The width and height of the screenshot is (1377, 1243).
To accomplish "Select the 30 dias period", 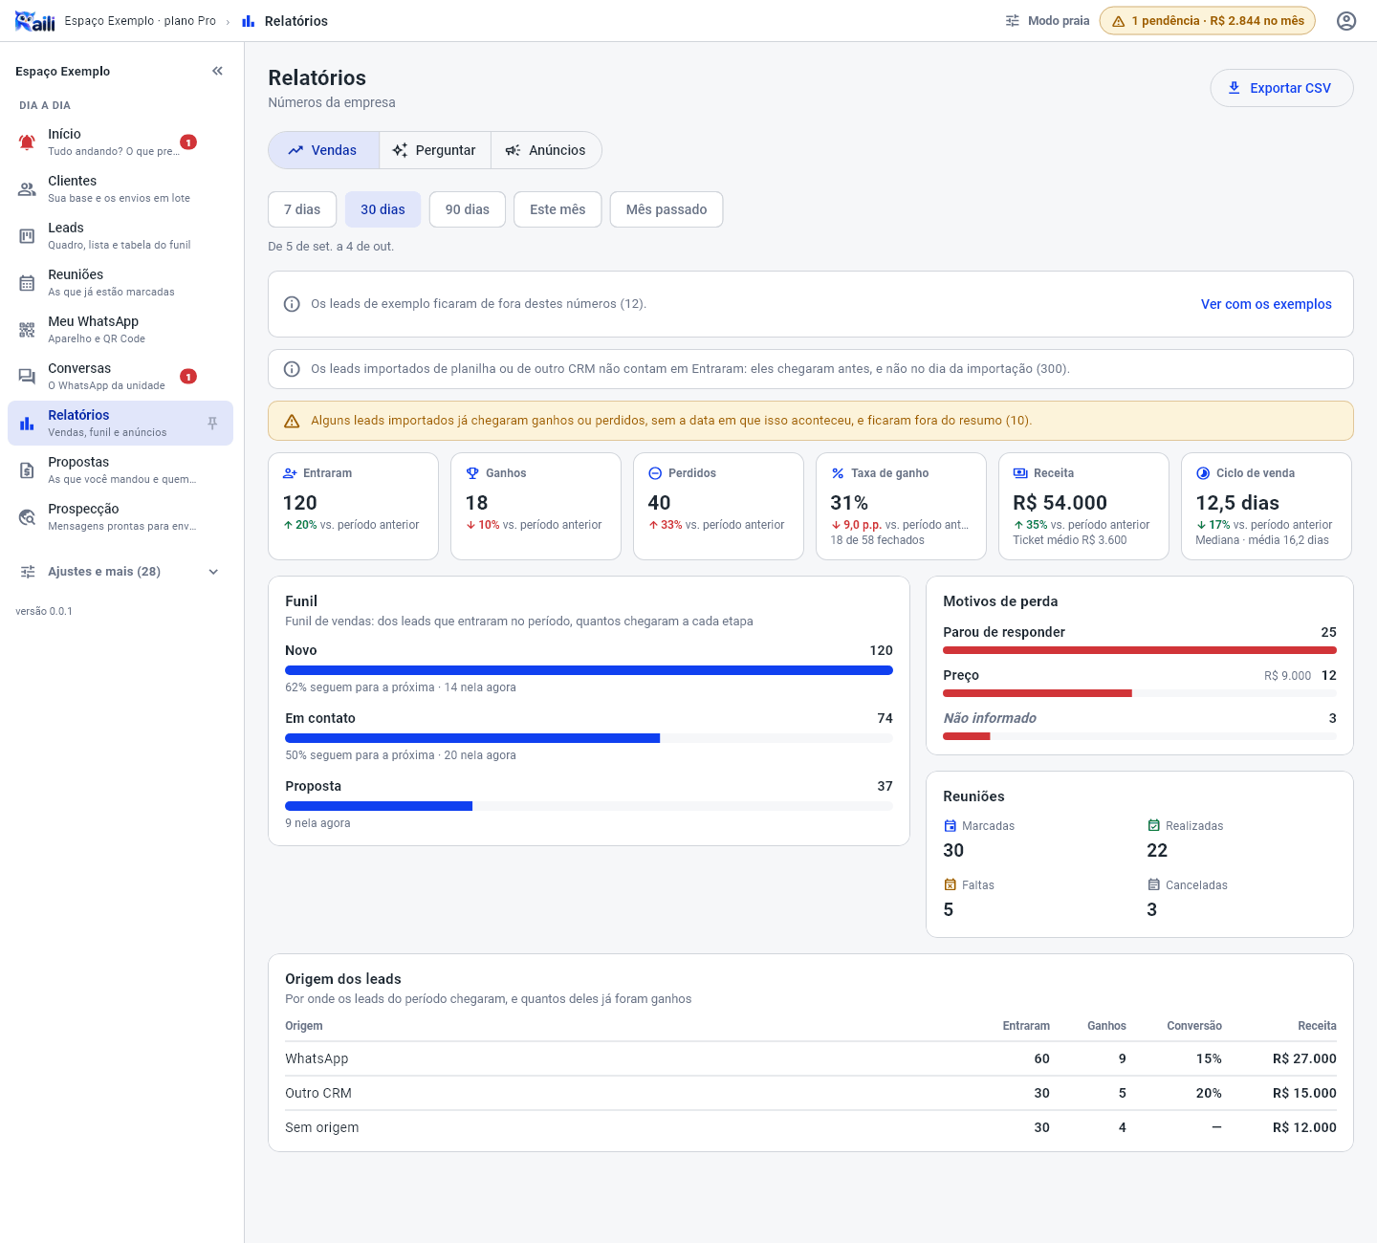I will click(x=382, y=209).
